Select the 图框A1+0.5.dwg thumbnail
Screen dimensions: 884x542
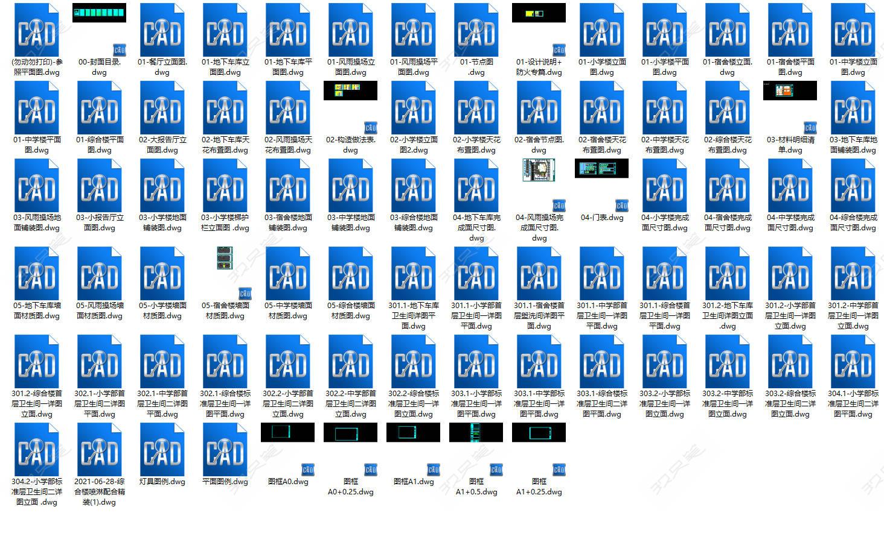(x=476, y=432)
